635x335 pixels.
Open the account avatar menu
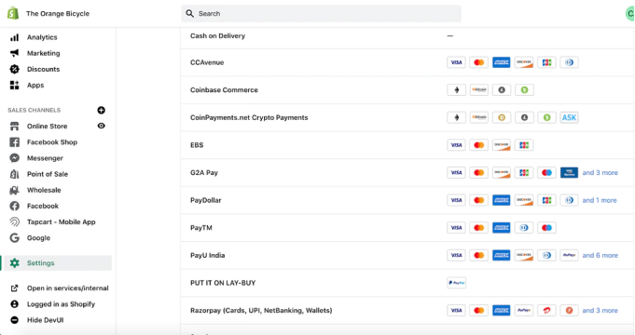pos(629,14)
